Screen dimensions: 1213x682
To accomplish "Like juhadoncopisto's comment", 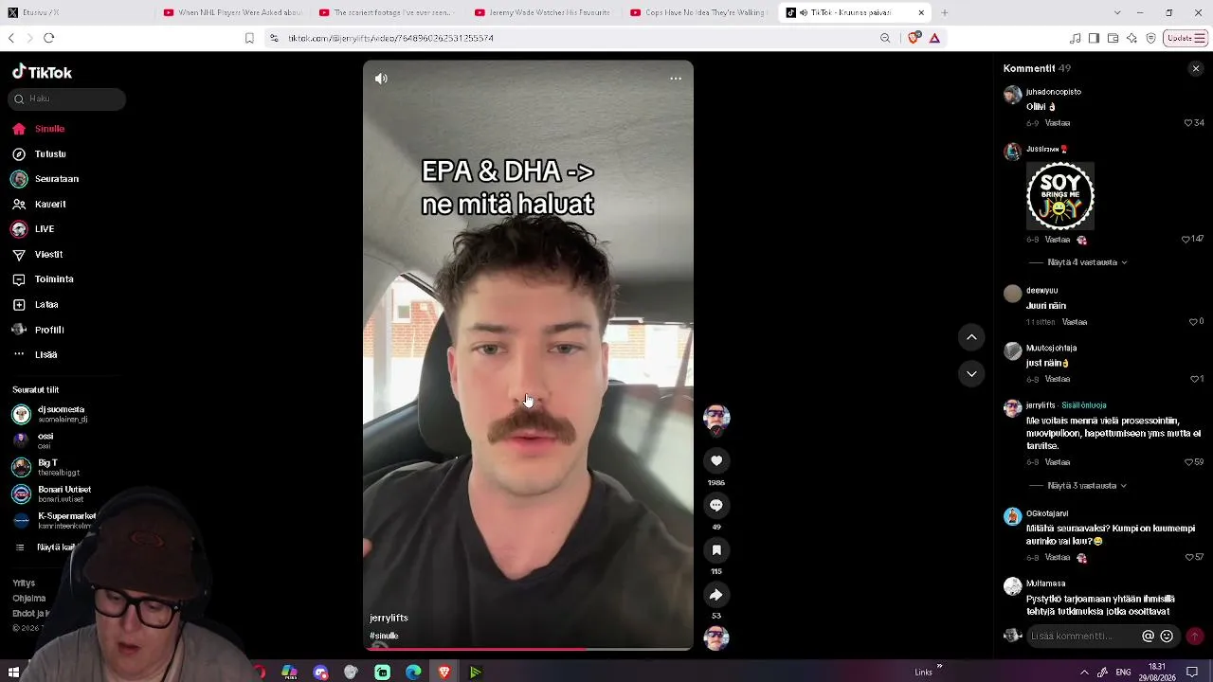I will (x=1188, y=123).
